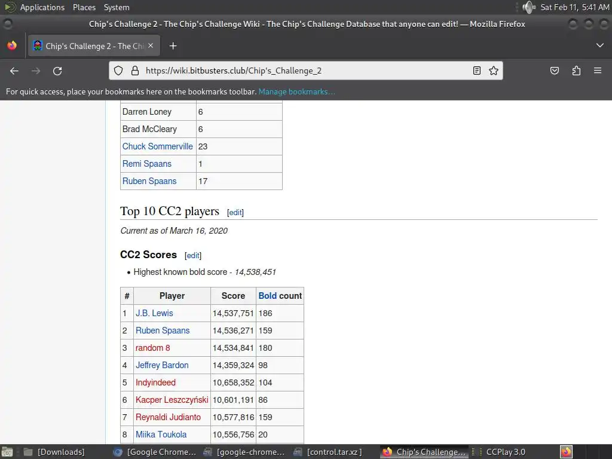Open the System menu
Screen dimensions: 612x459
pos(117,7)
